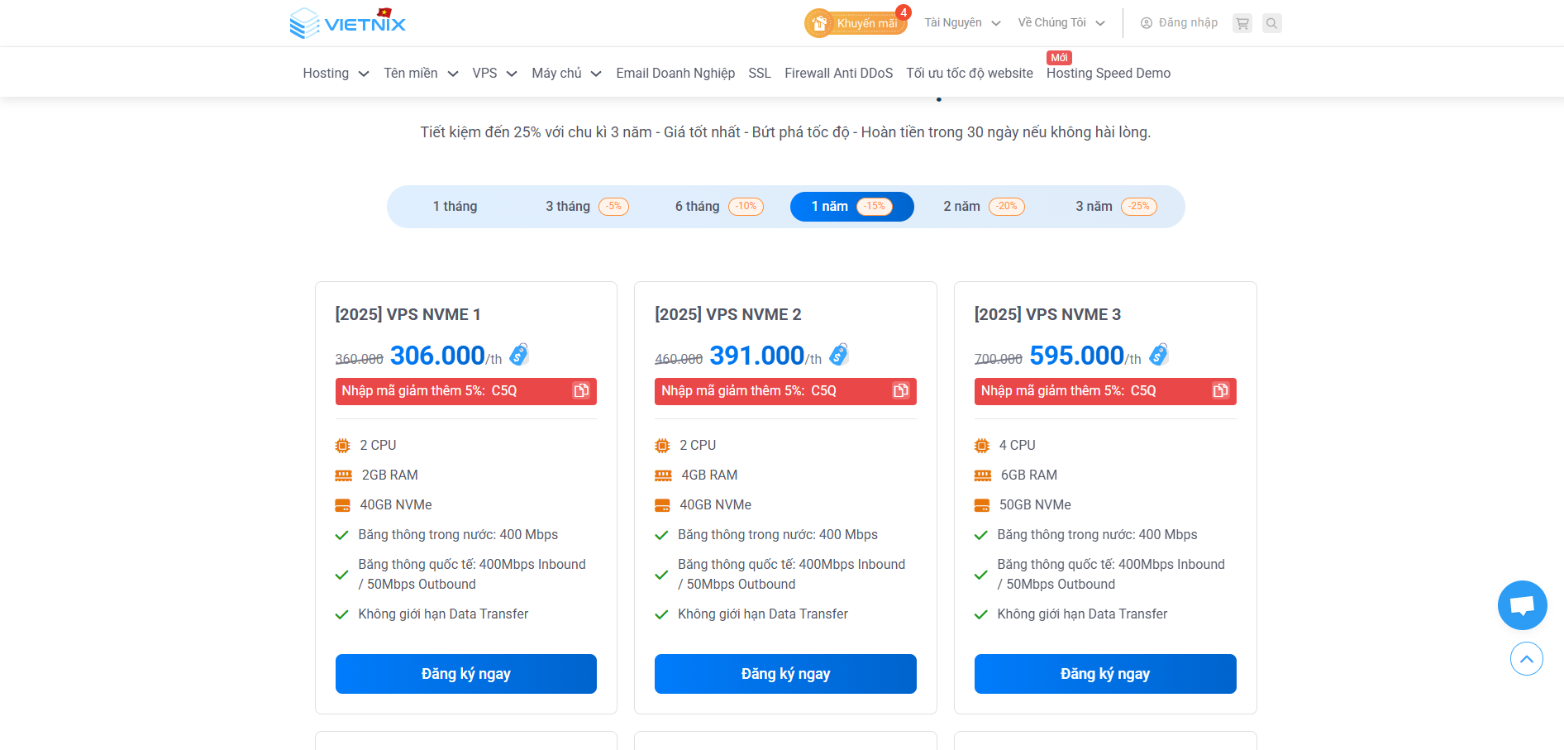The height and width of the screenshot is (750, 1564).
Task: Expand the Tài Nguyên dropdown
Action: (x=962, y=23)
